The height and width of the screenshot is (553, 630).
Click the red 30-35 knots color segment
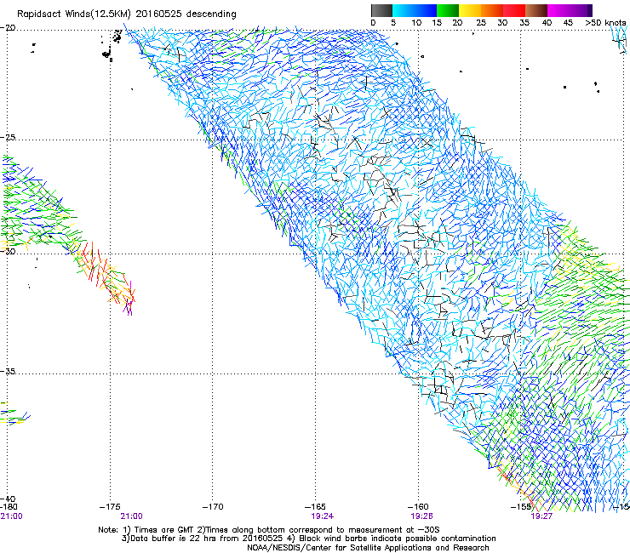click(x=514, y=10)
